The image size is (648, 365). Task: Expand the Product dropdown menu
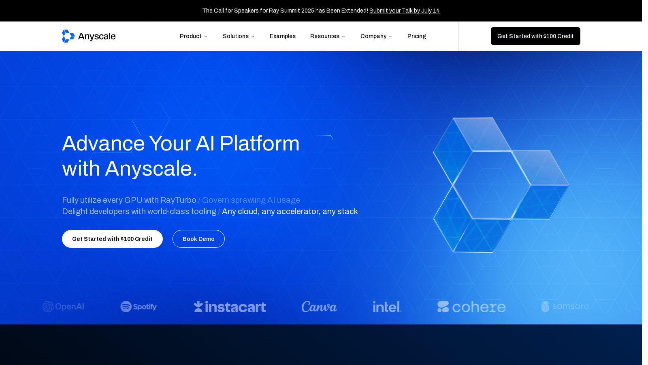[194, 36]
